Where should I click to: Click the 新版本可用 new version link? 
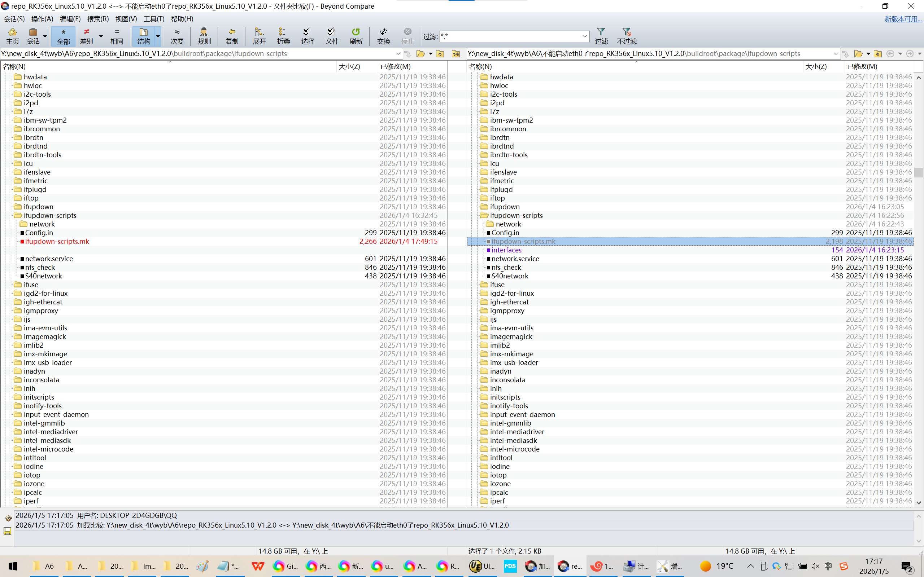(x=903, y=19)
